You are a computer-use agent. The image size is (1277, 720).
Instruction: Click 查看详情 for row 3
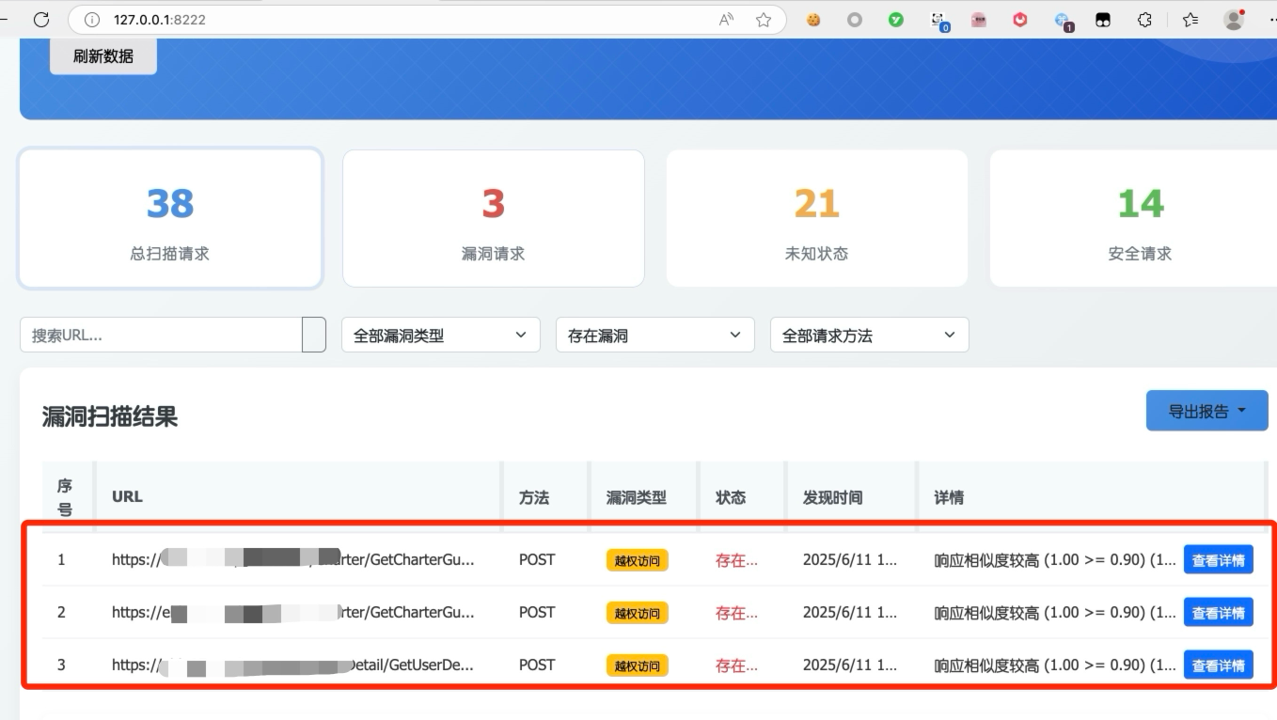coord(1218,665)
